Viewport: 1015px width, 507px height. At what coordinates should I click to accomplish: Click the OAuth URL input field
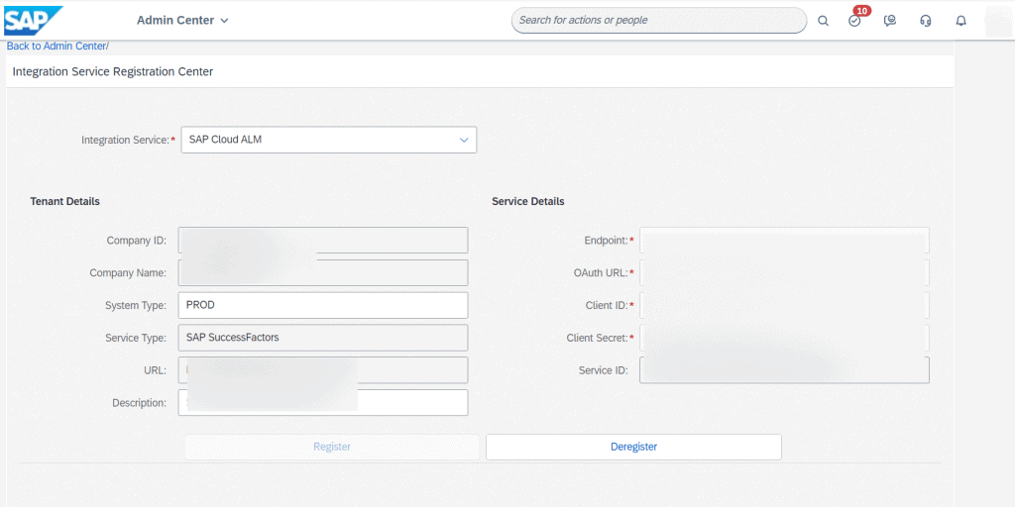click(785, 273)
